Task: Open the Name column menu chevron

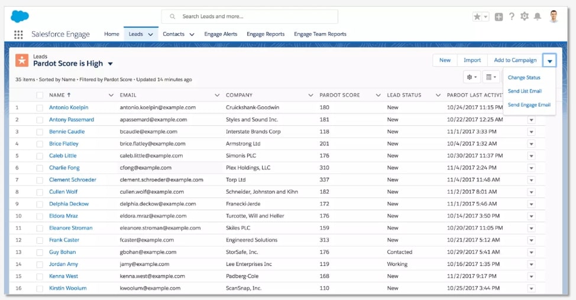Action: point(111,95)
